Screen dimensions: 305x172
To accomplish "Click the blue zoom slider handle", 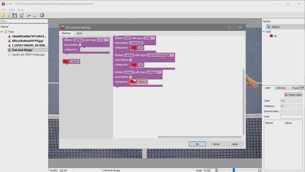I will coord(234,170).
